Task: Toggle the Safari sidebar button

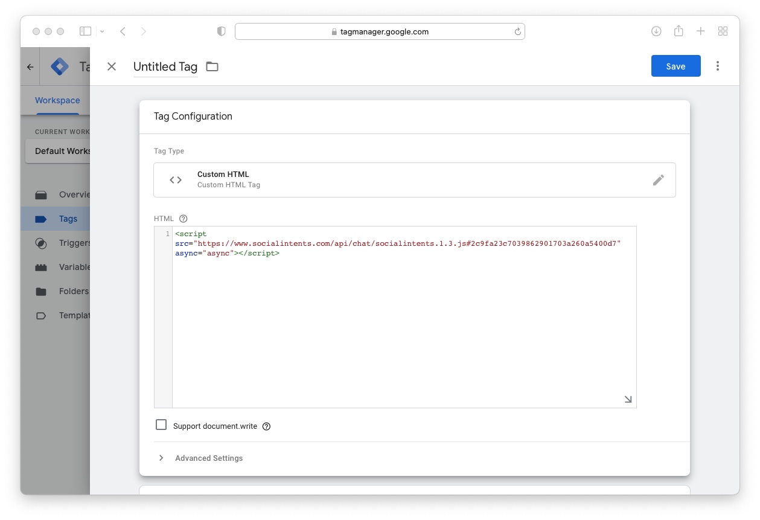Action: pyautogui.click(x=86, y=31)
